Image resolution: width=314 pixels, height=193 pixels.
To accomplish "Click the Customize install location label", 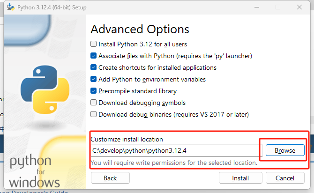I will click(127, 139).
